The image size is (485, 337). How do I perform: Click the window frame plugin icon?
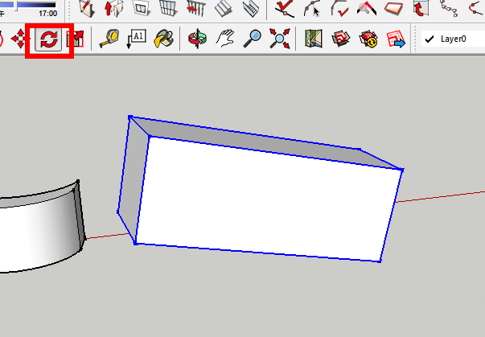[x=141, y=8]
